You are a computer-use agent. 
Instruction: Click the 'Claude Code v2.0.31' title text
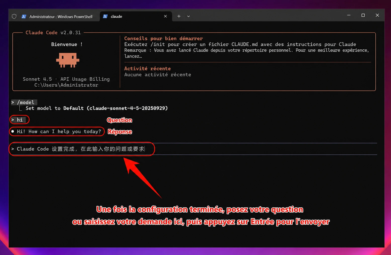click(x=53, y=33)
